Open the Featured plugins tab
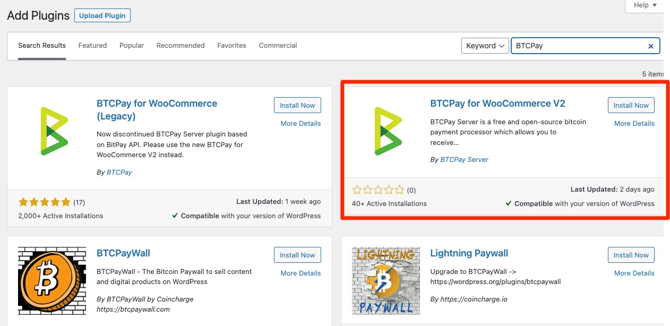This screenshot has width=670, height=326. click(92, 46)
